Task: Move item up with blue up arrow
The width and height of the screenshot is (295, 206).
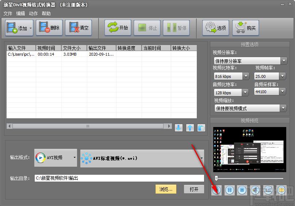Action: (x=190, y=128)
